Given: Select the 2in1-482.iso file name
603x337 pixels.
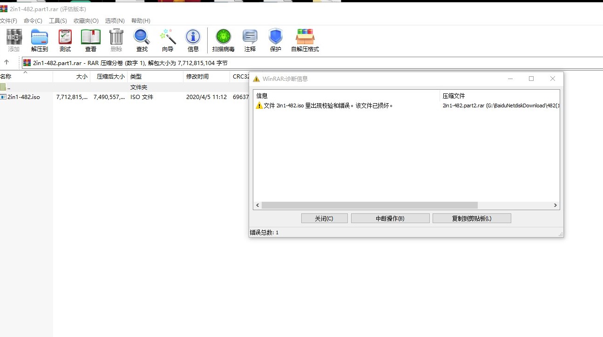Looking at the screenshot, I should [x=24, y=97].
